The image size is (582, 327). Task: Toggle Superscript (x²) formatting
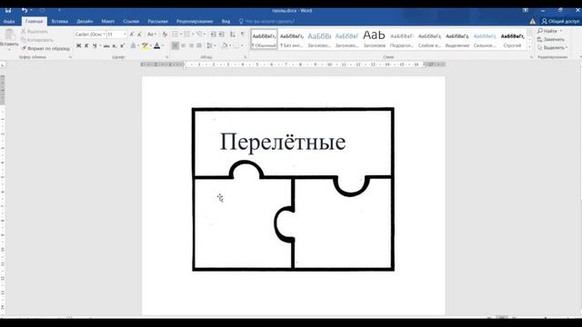tap(122, 45)
